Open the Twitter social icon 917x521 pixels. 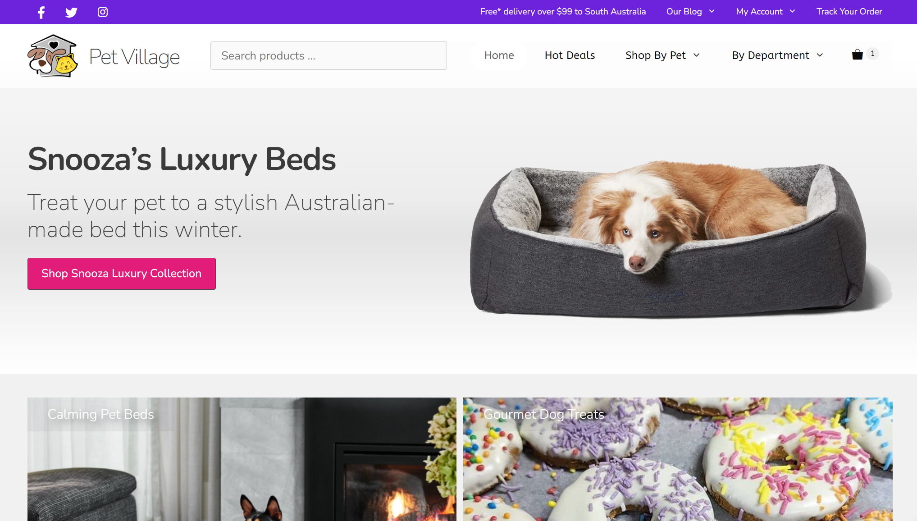tap(71, 12)
